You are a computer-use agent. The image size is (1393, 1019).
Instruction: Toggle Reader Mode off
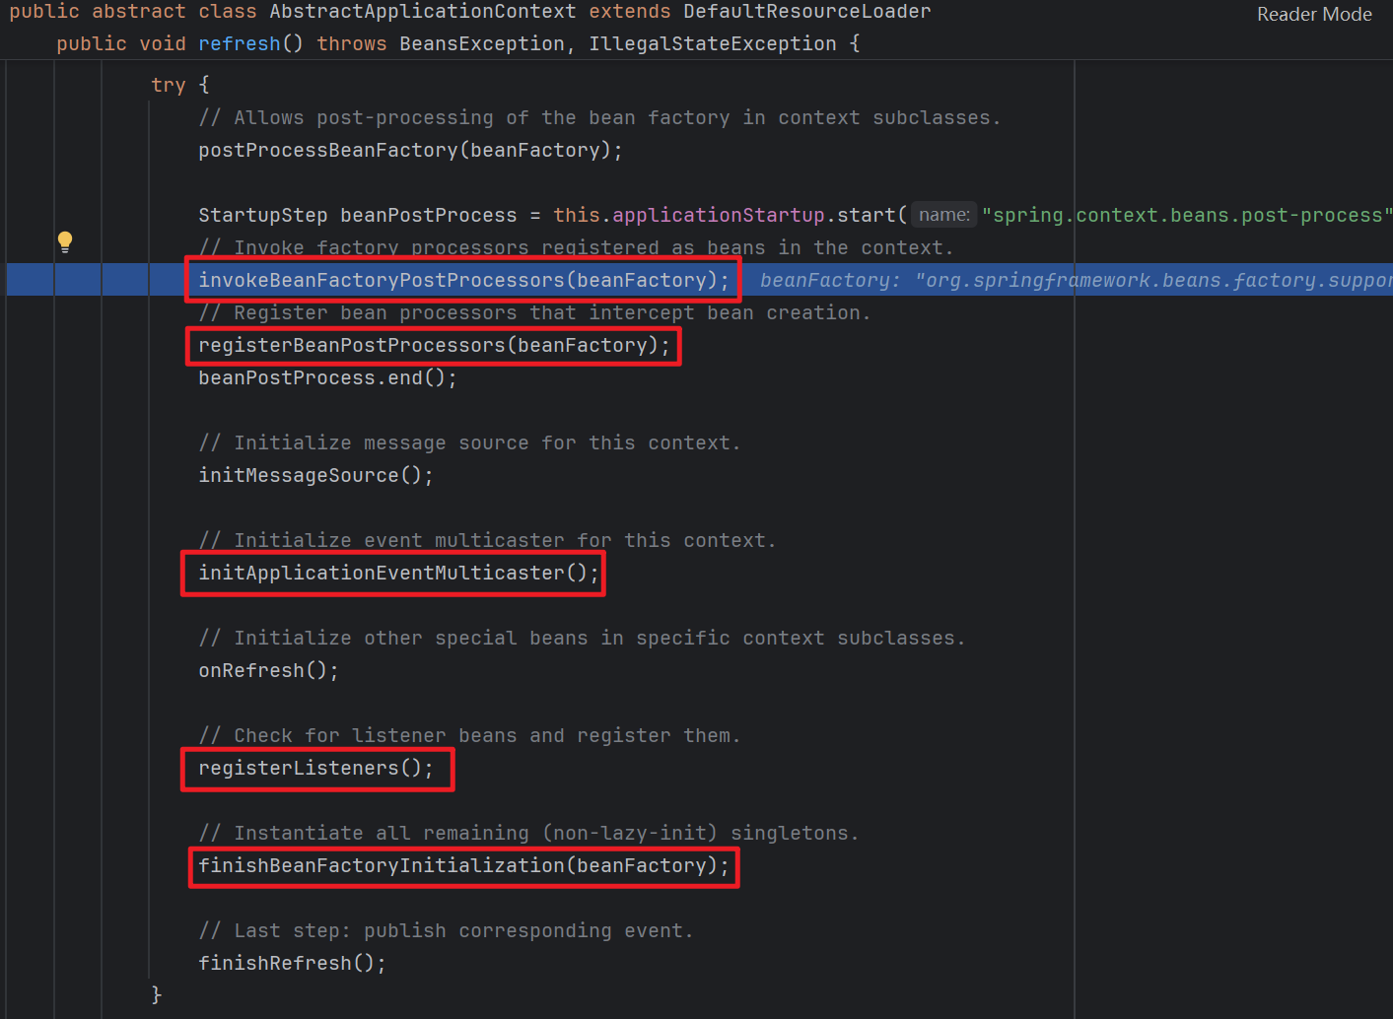1314,14
